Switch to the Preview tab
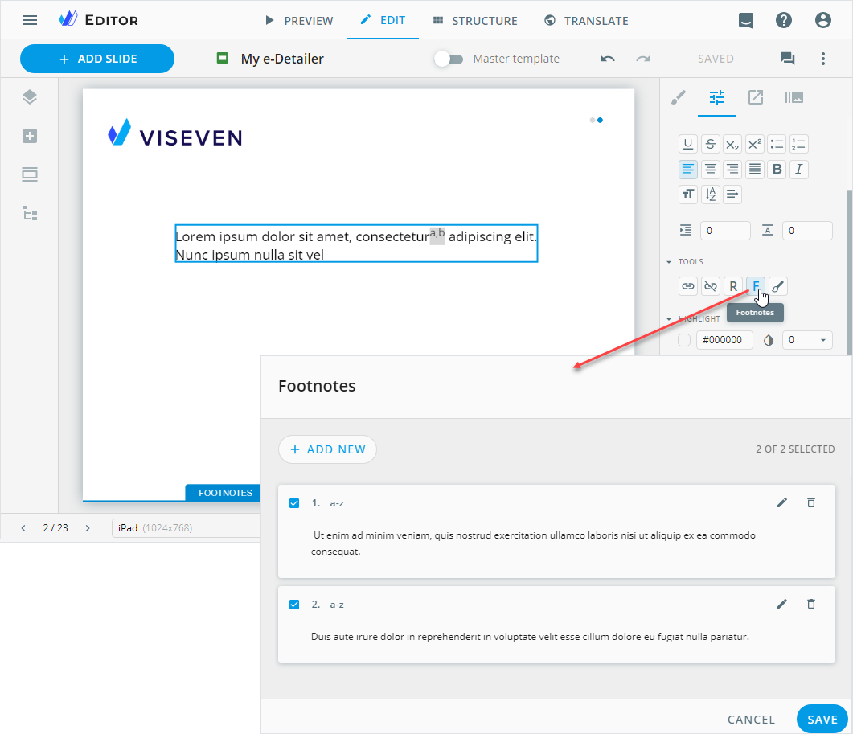Viewport: 853px width, 734px height. pos(298,20)
